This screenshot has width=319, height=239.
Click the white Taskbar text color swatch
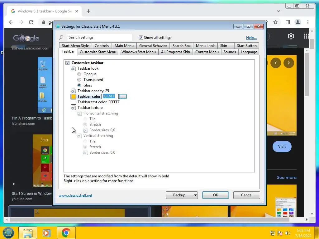[74, 102]
